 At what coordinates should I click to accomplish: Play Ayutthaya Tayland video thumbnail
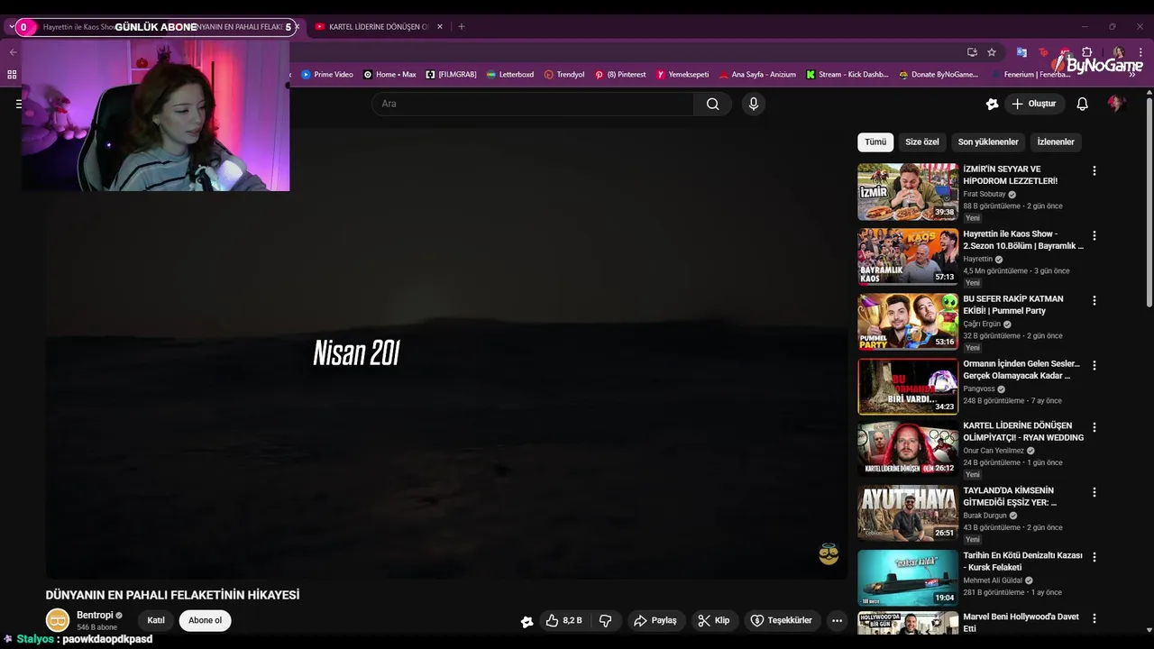pos(907,514)
